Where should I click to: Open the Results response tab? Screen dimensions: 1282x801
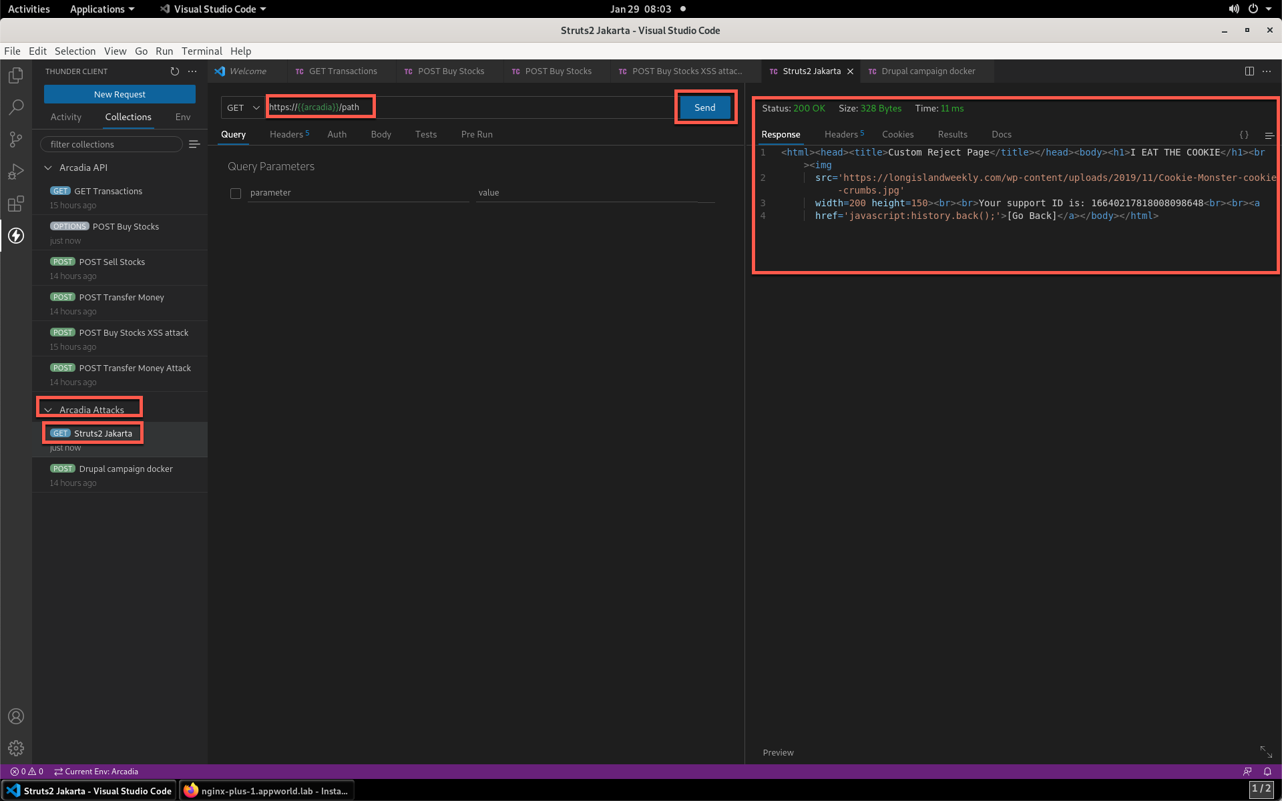tap(952, 134)
